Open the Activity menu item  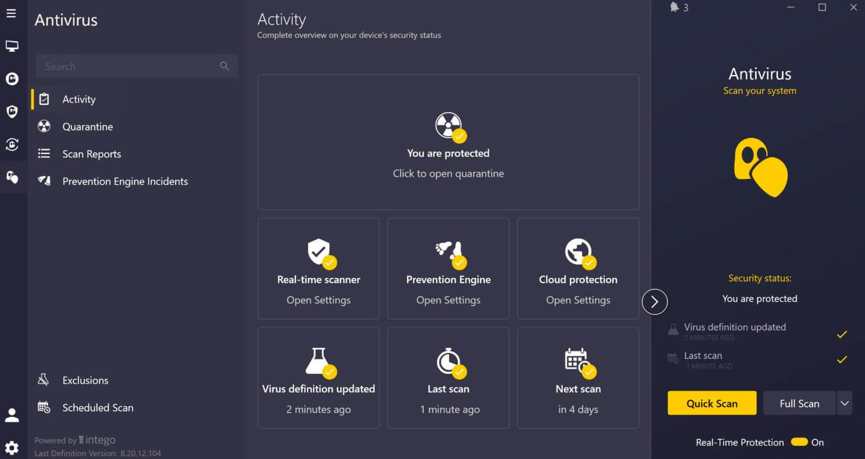[x=79, y=99]
